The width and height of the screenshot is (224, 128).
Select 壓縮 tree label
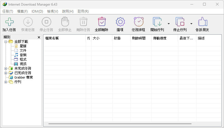(x=23, y=46)
